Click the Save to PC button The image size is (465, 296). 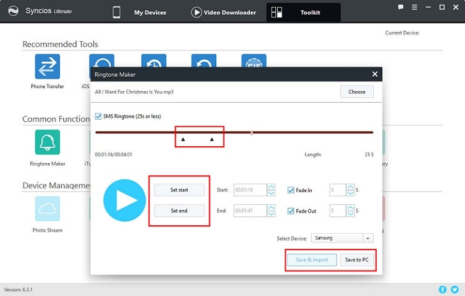[357, 260]
